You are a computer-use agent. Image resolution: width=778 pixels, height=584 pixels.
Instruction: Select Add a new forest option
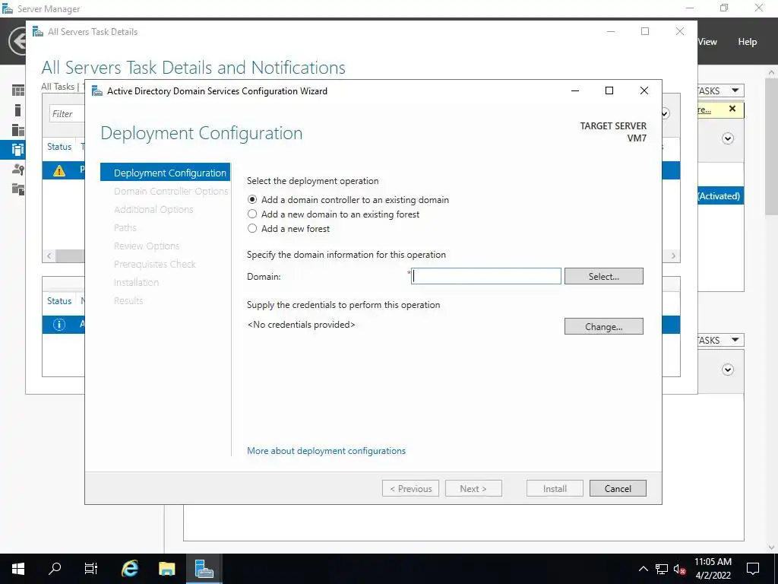[x=252, y=228]
